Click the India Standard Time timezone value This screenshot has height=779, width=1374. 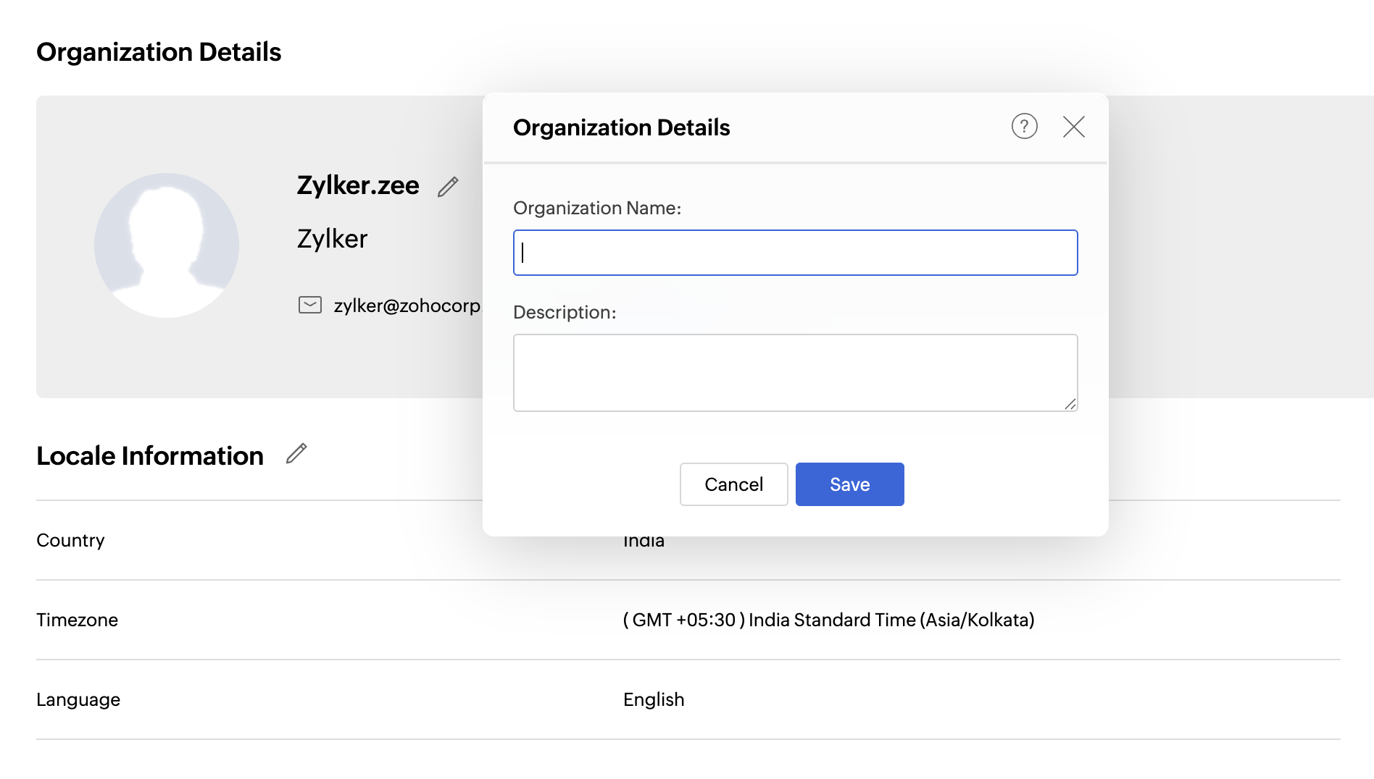(828, 620)
